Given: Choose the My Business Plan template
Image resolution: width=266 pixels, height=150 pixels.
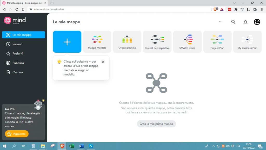Looking at the screenshot, I should click(247, 42).
